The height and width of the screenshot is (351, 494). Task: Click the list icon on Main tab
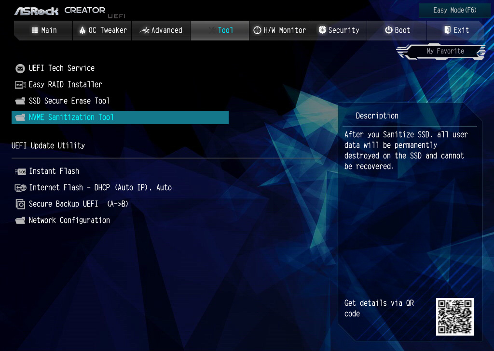tap(35, 30)
